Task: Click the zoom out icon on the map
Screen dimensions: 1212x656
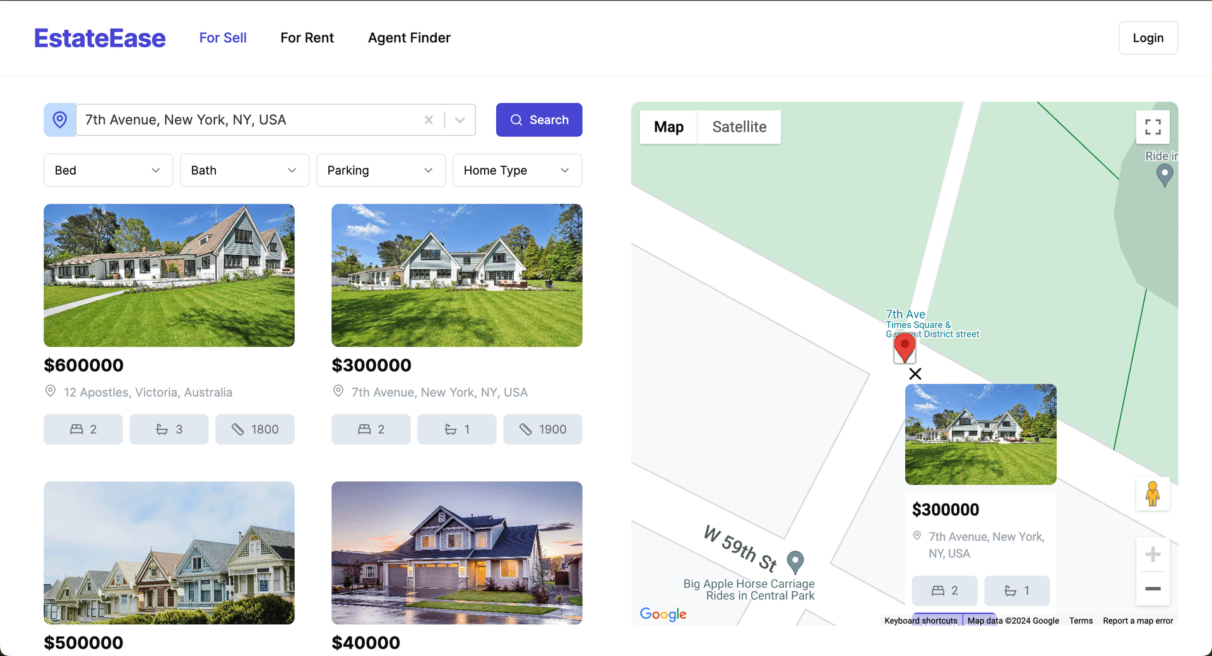Action: [x=1153, y=589]
